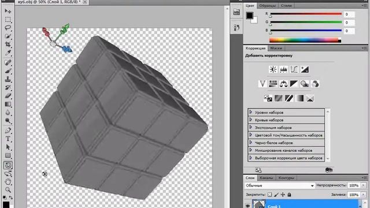Add an Invert adjustment
Viewport: 370px width, 208px height.
pos(268,98)
